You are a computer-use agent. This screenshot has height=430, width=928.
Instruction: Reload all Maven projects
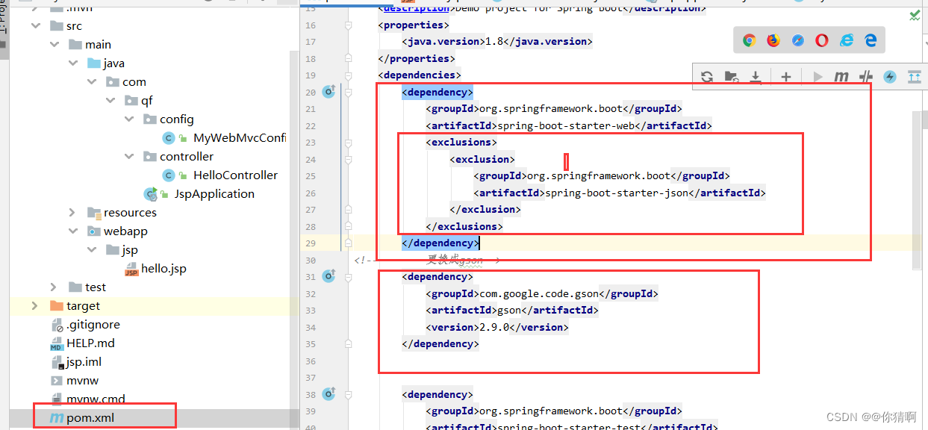click(x=706, y=76)
